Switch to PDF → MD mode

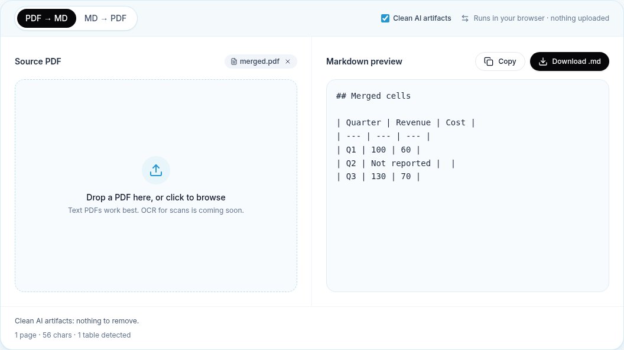47,18
